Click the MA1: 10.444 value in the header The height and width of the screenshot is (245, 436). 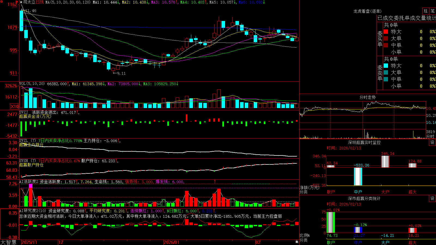pos(105,2)
